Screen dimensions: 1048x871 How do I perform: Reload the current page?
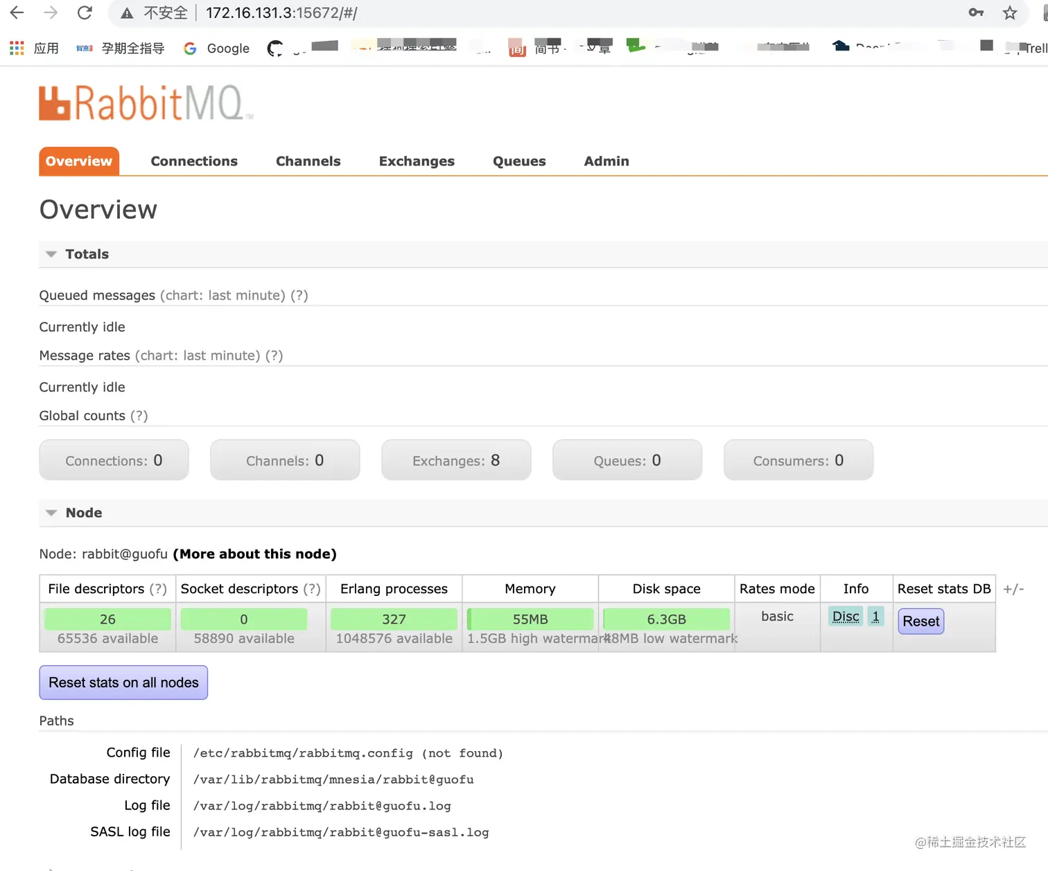pos(85,12)
